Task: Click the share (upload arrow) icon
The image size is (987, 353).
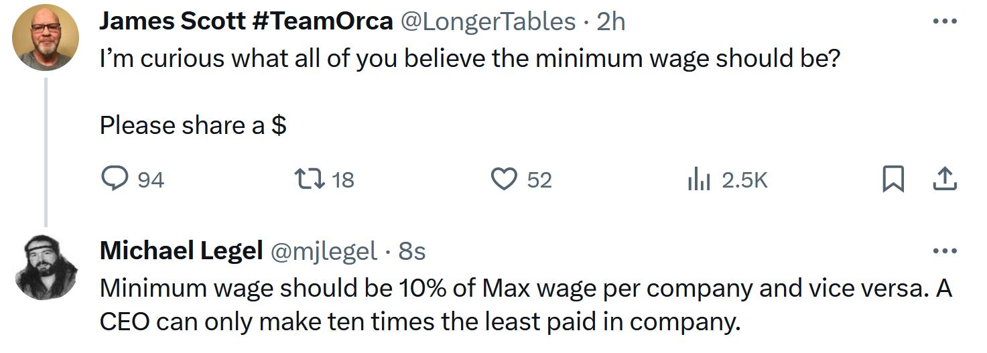Action: click(945, 179)
